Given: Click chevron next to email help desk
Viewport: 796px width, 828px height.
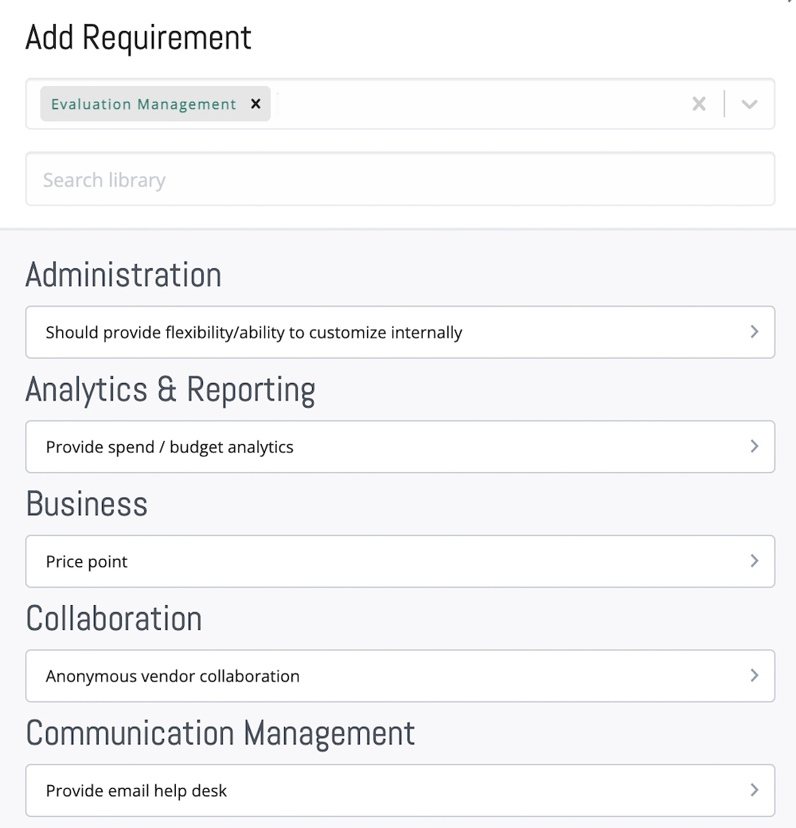Looking at the screenshot, I should click(755, 791).
